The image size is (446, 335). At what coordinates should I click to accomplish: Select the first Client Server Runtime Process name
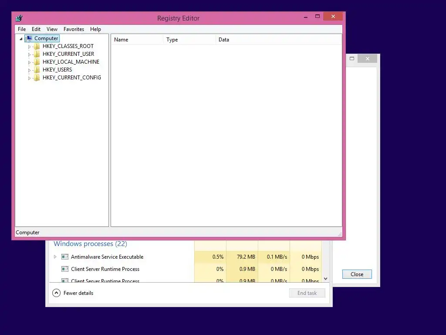click(x=105, y=269)
